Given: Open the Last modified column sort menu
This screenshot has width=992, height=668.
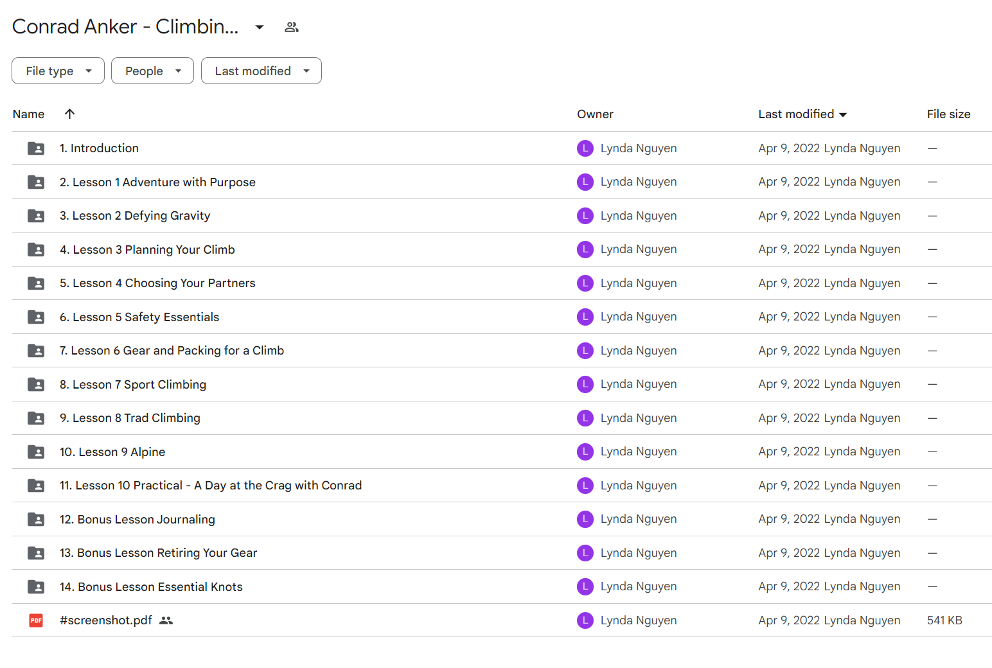Looking at the screenshot, I should pos(802,114).
